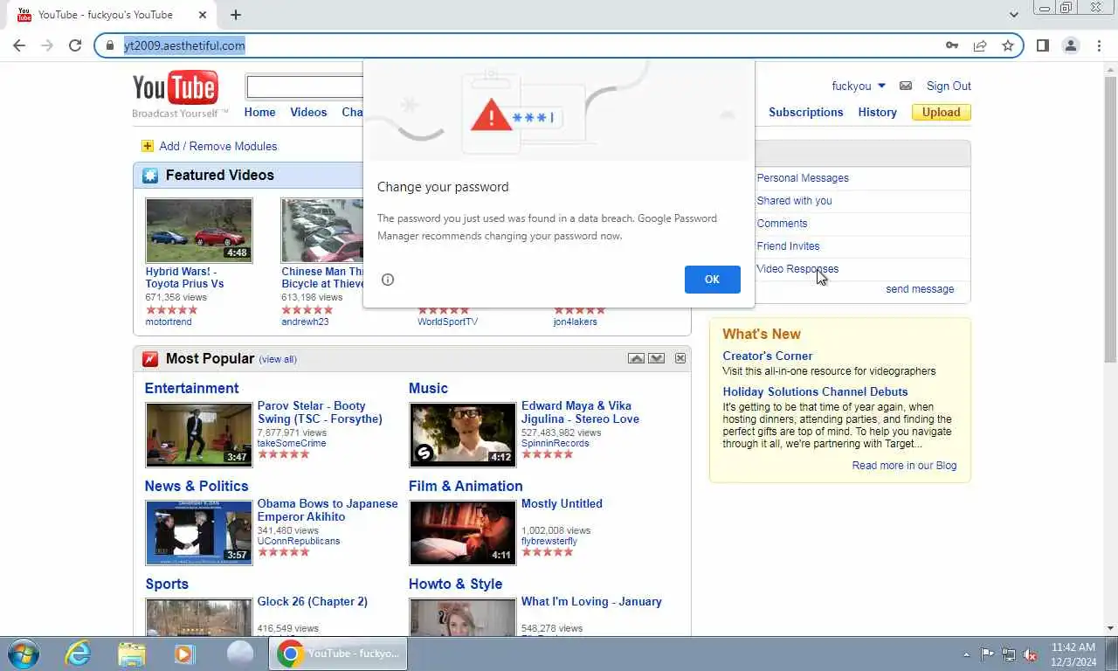Image resolution: width=1118 pixels, height=671 pixels.
Task: Open Hybrid Wars Toyota Prius video thumbnail
Action: coord(199,230)
